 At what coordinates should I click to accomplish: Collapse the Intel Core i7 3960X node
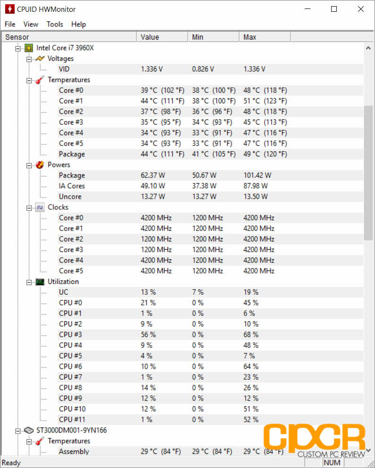click(18, 48)
